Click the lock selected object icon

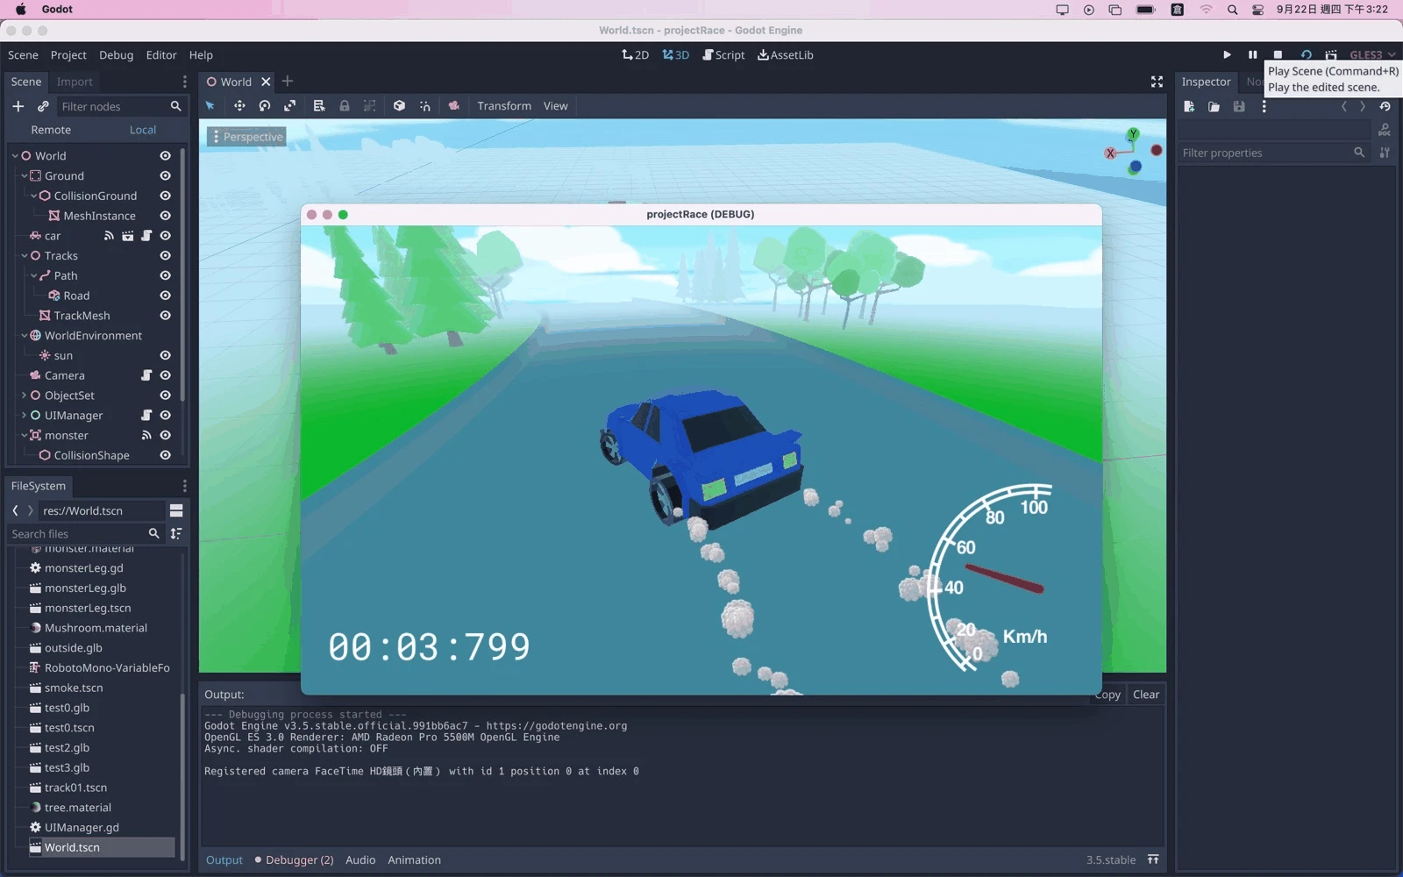[x=345, y=106]
